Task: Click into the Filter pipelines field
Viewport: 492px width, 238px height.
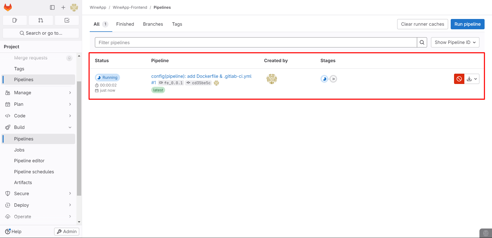Action: tap(256, 42)
